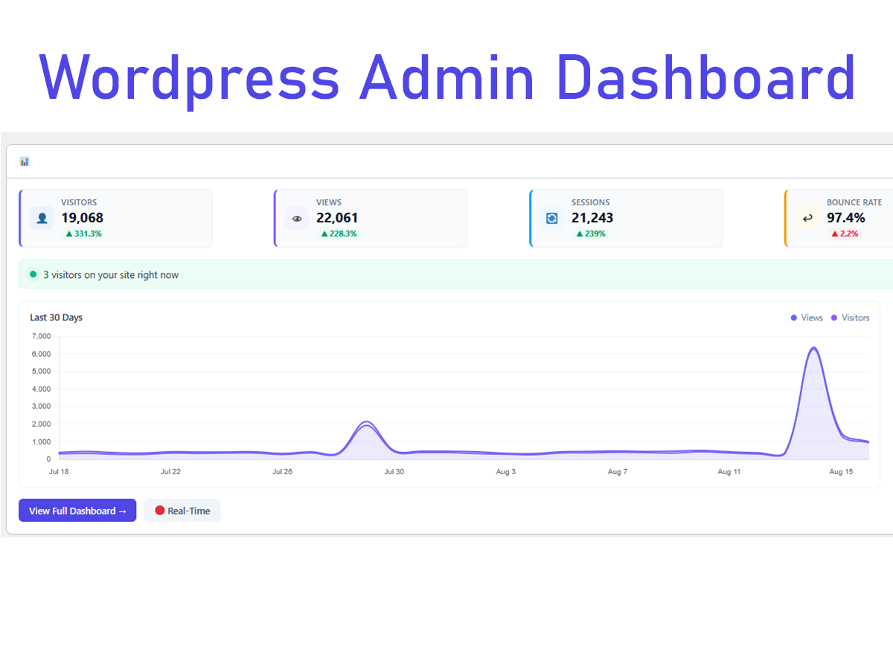The height and width of the screenshot is (669, 893).
Task: Click the large August 14 peak on chart
Action: (x=814, y=348)
